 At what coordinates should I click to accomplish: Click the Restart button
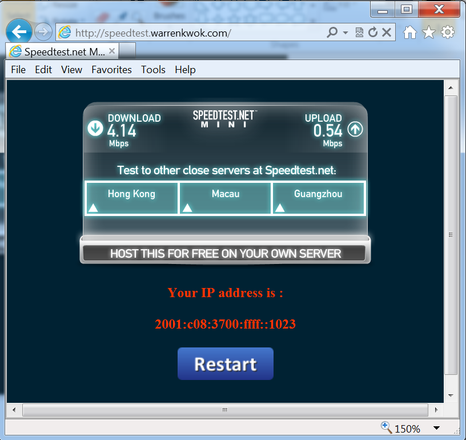coord(225,363)
